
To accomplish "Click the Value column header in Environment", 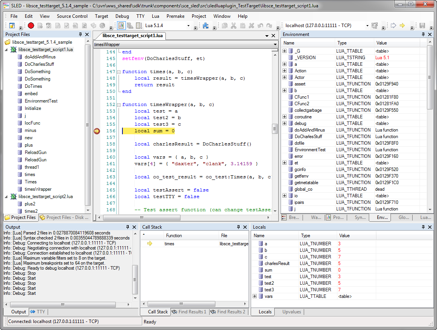I will (x=381, y=43).
